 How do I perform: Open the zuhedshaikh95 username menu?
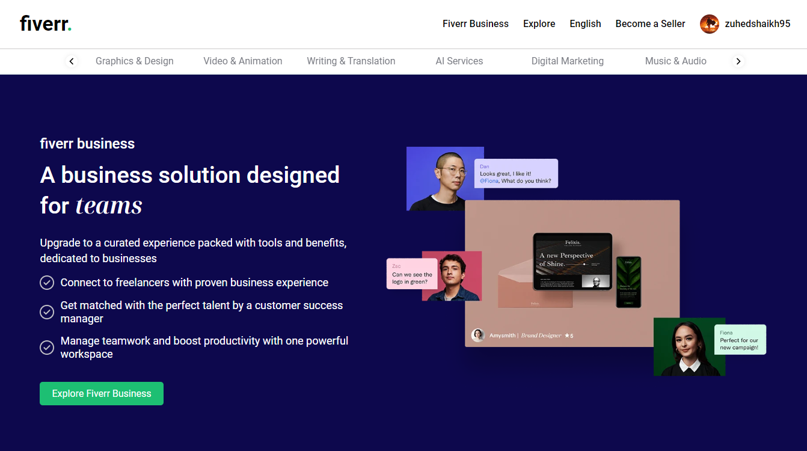tap(758, 24)
